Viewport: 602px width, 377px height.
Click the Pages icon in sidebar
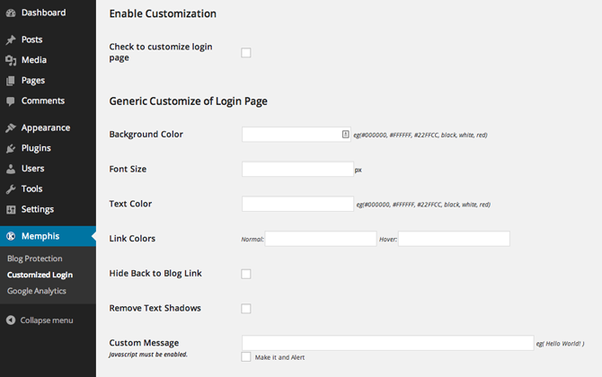(10, 81)
